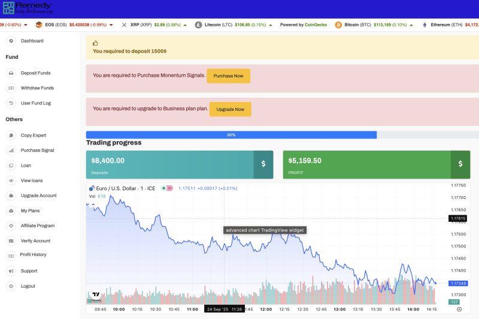This screenshot has width=479, height=319.
Task: Click the TradingView logo on chart
Action: (95, 296)
